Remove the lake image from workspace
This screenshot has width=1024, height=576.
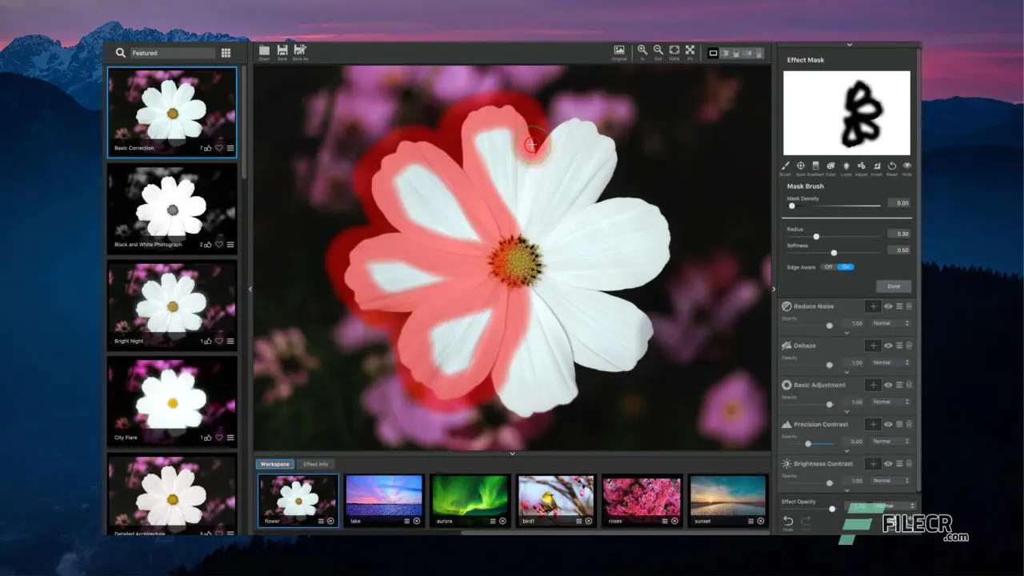[x=417, y=521]
